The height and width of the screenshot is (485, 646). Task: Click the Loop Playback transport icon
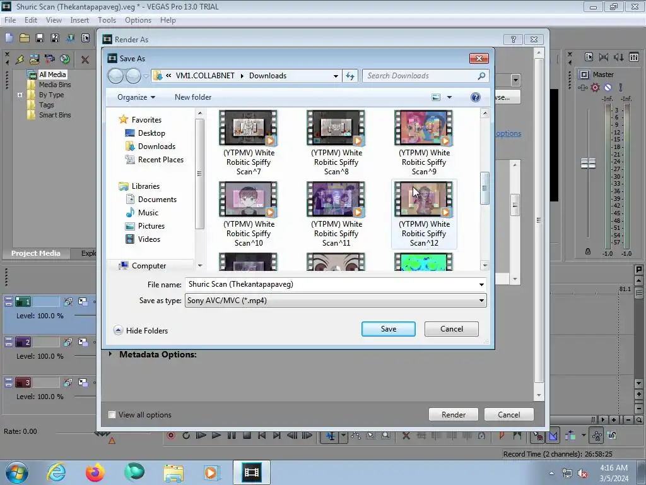(x=186, y=436)
